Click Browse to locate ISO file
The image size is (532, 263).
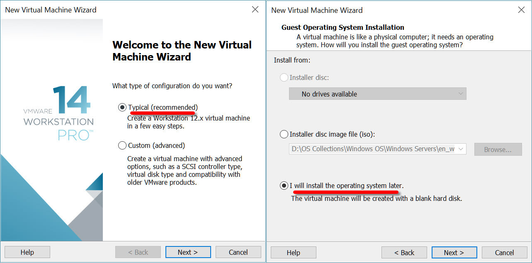498,149
